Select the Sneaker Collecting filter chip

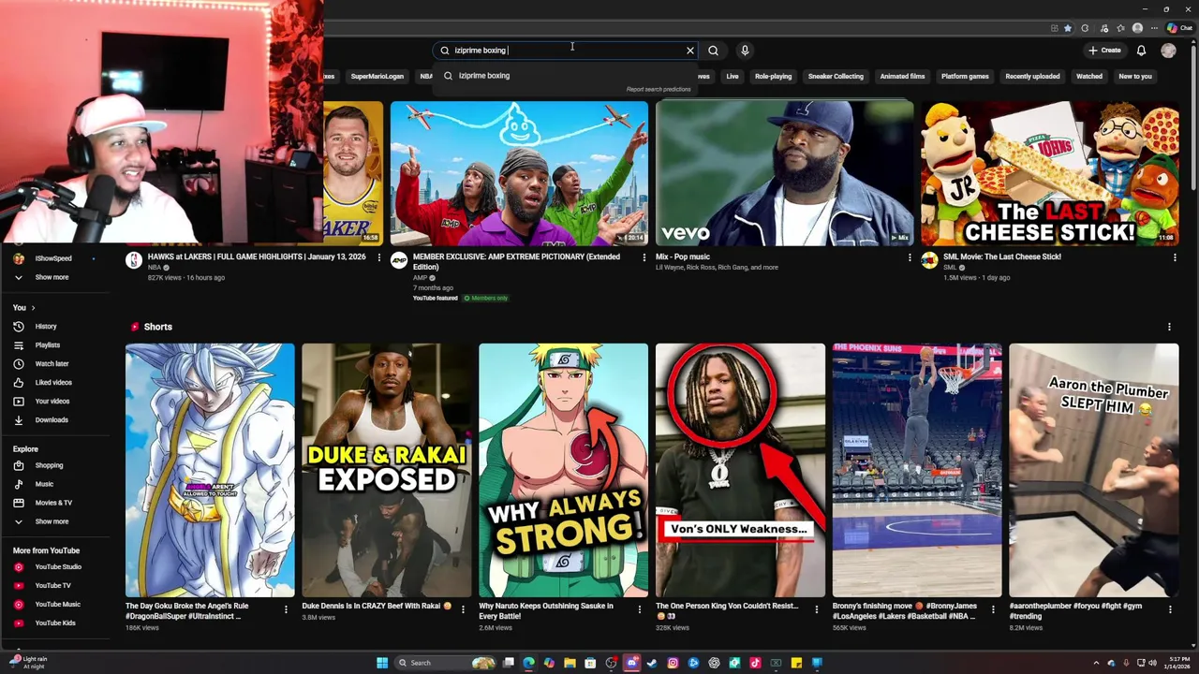click(836, 77)
